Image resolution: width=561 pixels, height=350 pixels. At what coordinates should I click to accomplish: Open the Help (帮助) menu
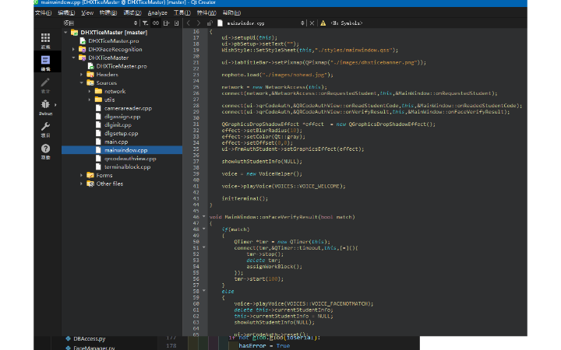pos(231,13)
